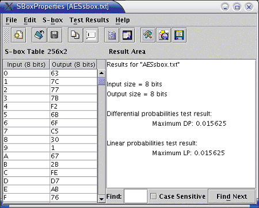The height and width of the screenshot is (208, 259).
Task: Select input cell with value D
Action: pos(26,181)
